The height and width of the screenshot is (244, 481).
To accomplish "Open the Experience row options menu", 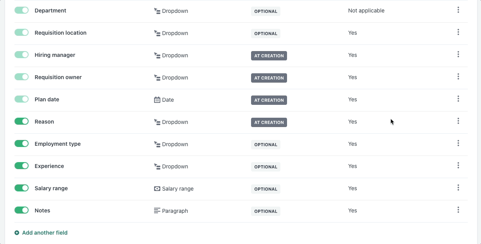I will point(458,166).
